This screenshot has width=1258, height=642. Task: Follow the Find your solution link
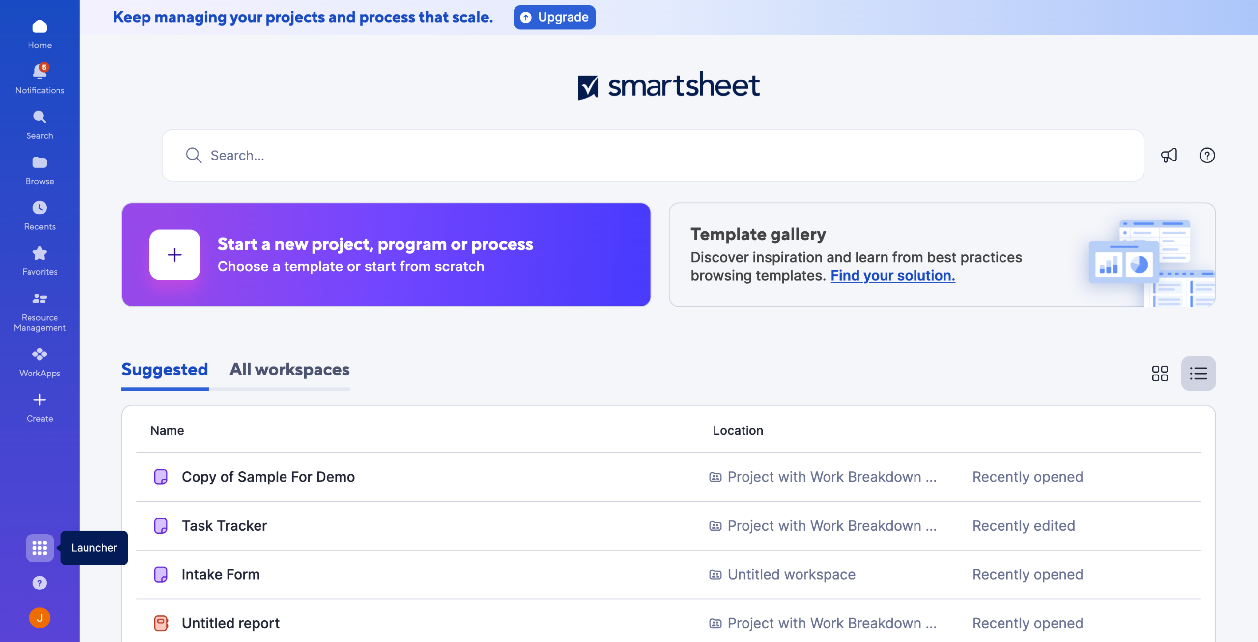pyautogui.click(x=892, y=276)
